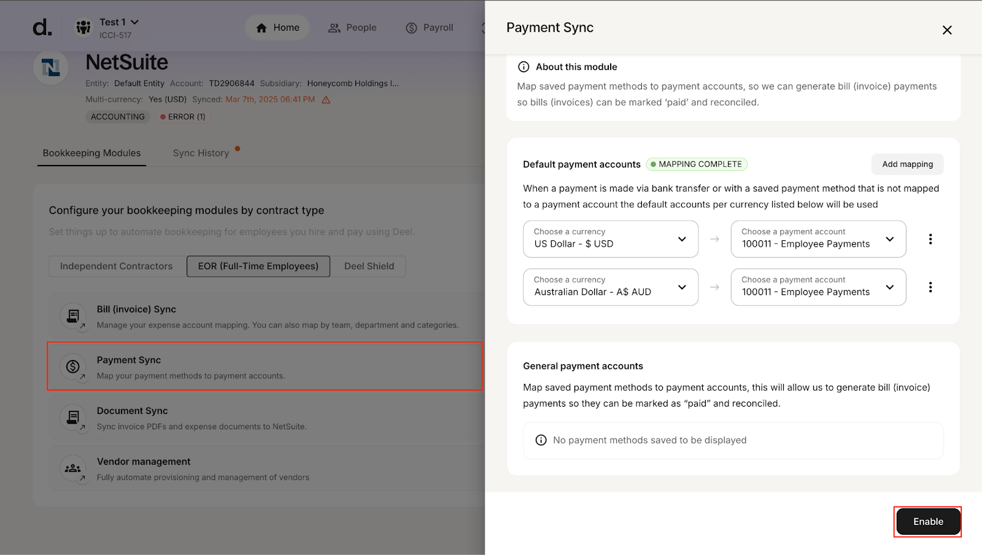Image resolution: width=982 pixels, height=555 pixels.
Task: Open three-dot menu for Australian Dollar mapping
Action: click(x=930, y=287)
